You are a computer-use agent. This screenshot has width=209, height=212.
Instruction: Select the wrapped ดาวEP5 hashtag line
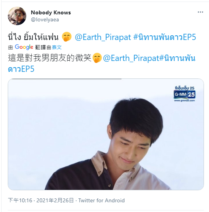pos(21,69)
